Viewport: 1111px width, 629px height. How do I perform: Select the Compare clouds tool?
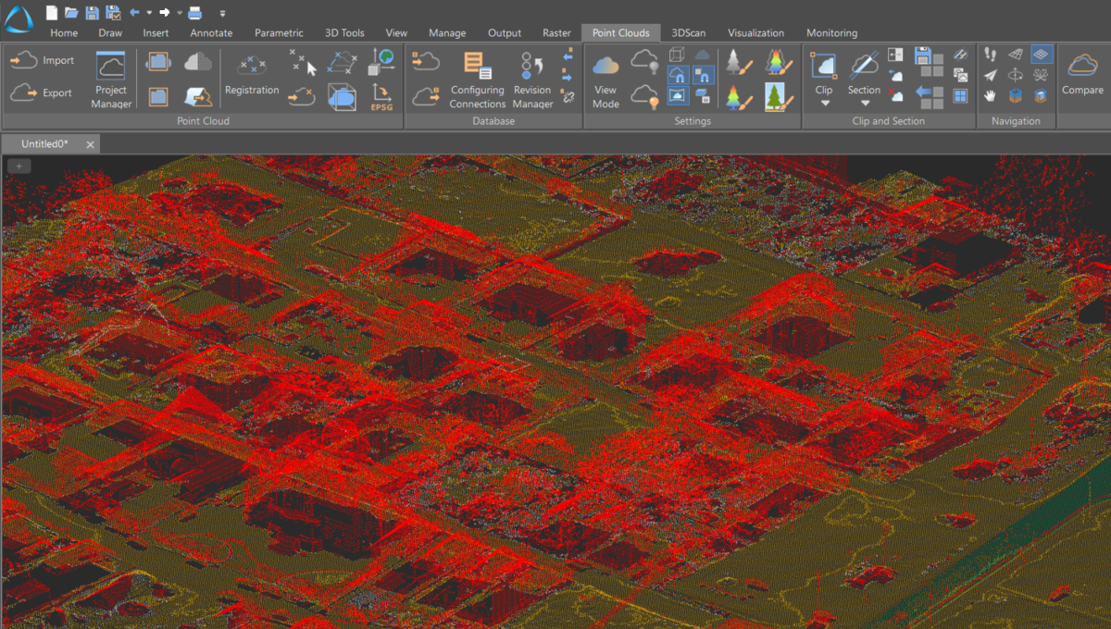(1082, 74)
